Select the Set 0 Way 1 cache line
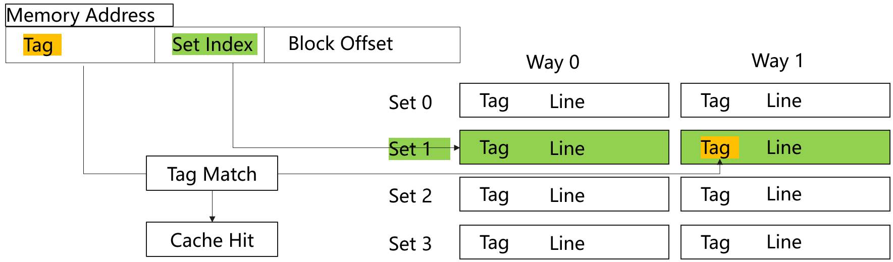The height and width of the screenshot is (262, 893). point(785,100)
